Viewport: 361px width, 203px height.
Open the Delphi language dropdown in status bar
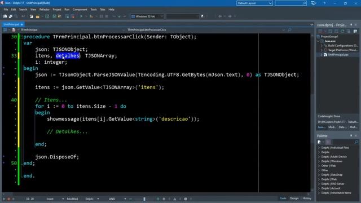tap(98, 199)
